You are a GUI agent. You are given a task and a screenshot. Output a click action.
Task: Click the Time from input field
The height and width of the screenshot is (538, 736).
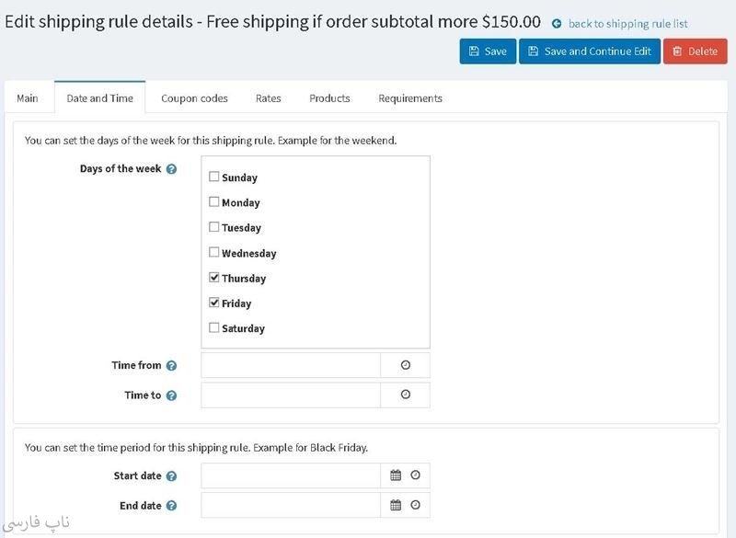tap(291, 365)
